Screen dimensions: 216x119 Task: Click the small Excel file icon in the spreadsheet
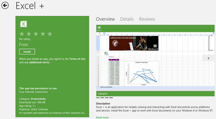(x=106, y=54)
